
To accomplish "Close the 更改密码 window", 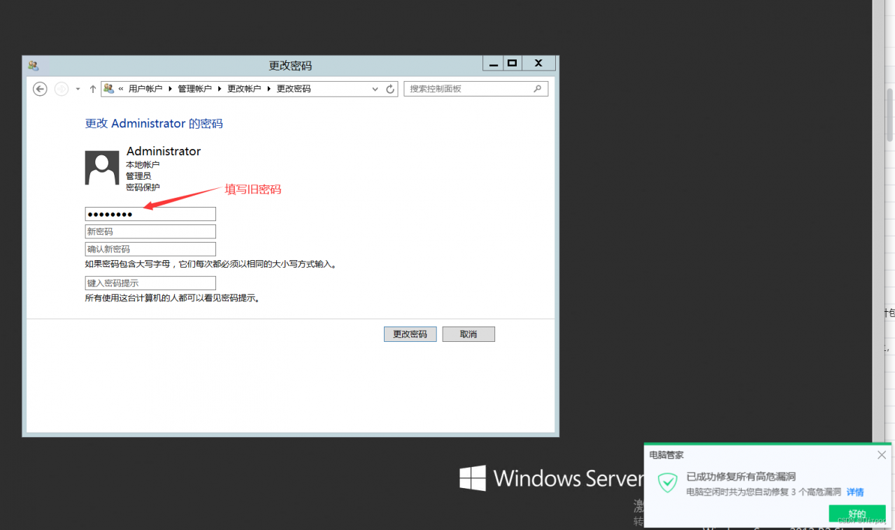I will [x=538, y=63].
